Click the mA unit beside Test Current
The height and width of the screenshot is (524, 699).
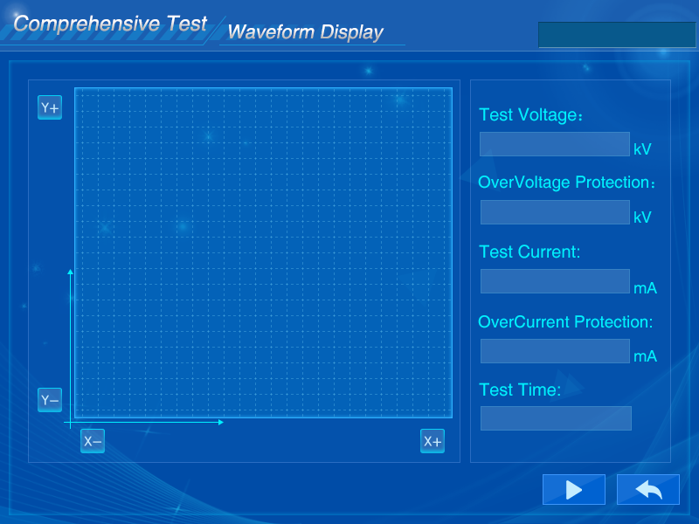tap(645, 287)
